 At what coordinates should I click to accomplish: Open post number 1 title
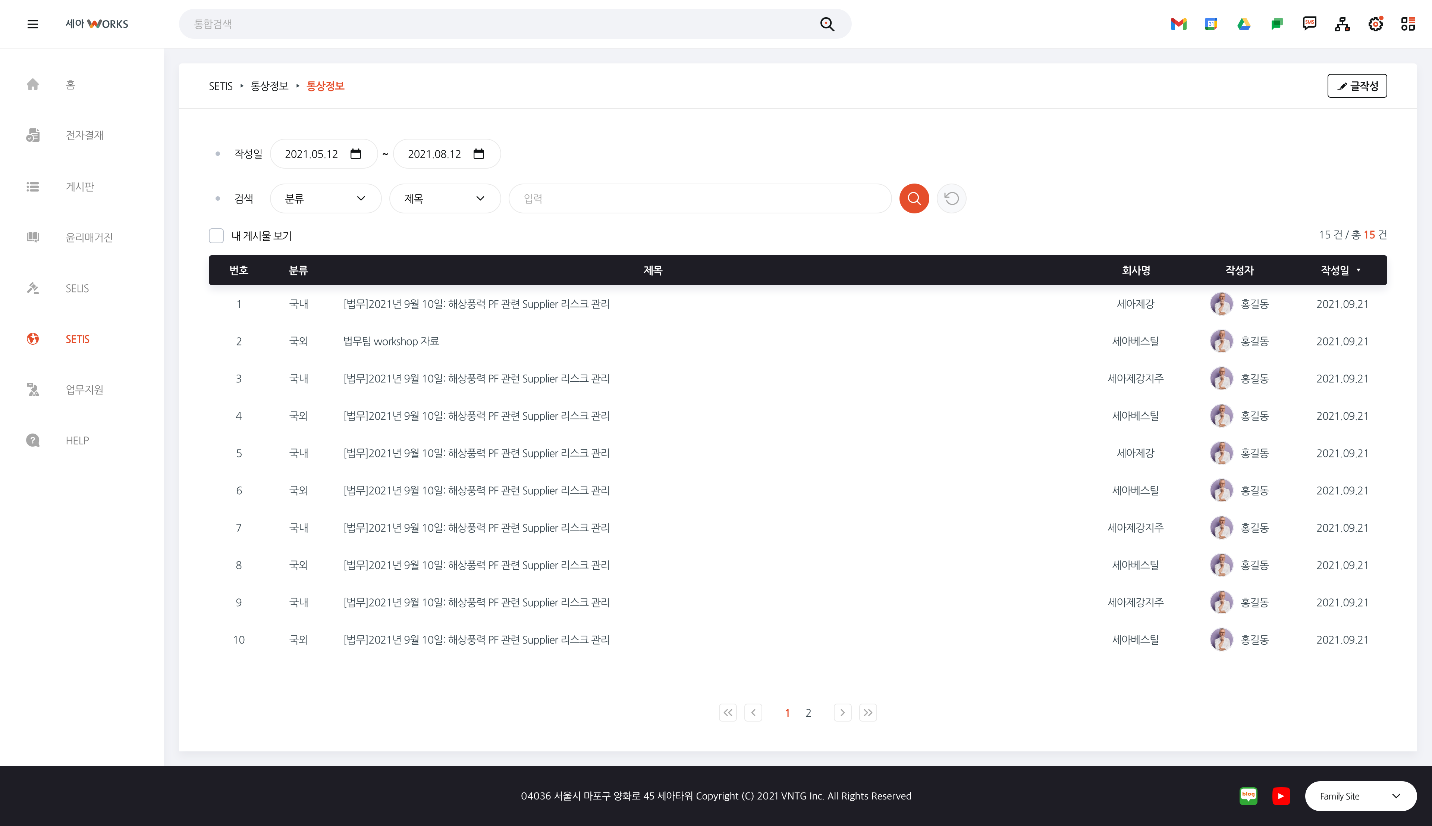click(x=476, y=304)
